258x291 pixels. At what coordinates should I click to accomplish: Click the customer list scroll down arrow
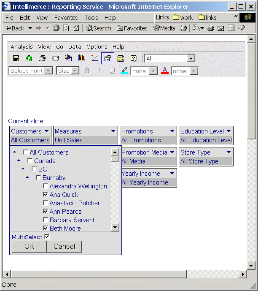pyautogui.click(x=115, y=227)
